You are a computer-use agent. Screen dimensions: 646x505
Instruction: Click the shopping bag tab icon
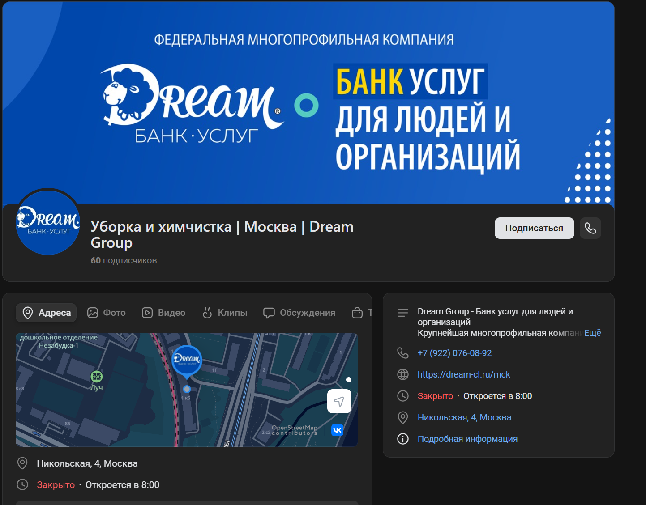[357, 313]
